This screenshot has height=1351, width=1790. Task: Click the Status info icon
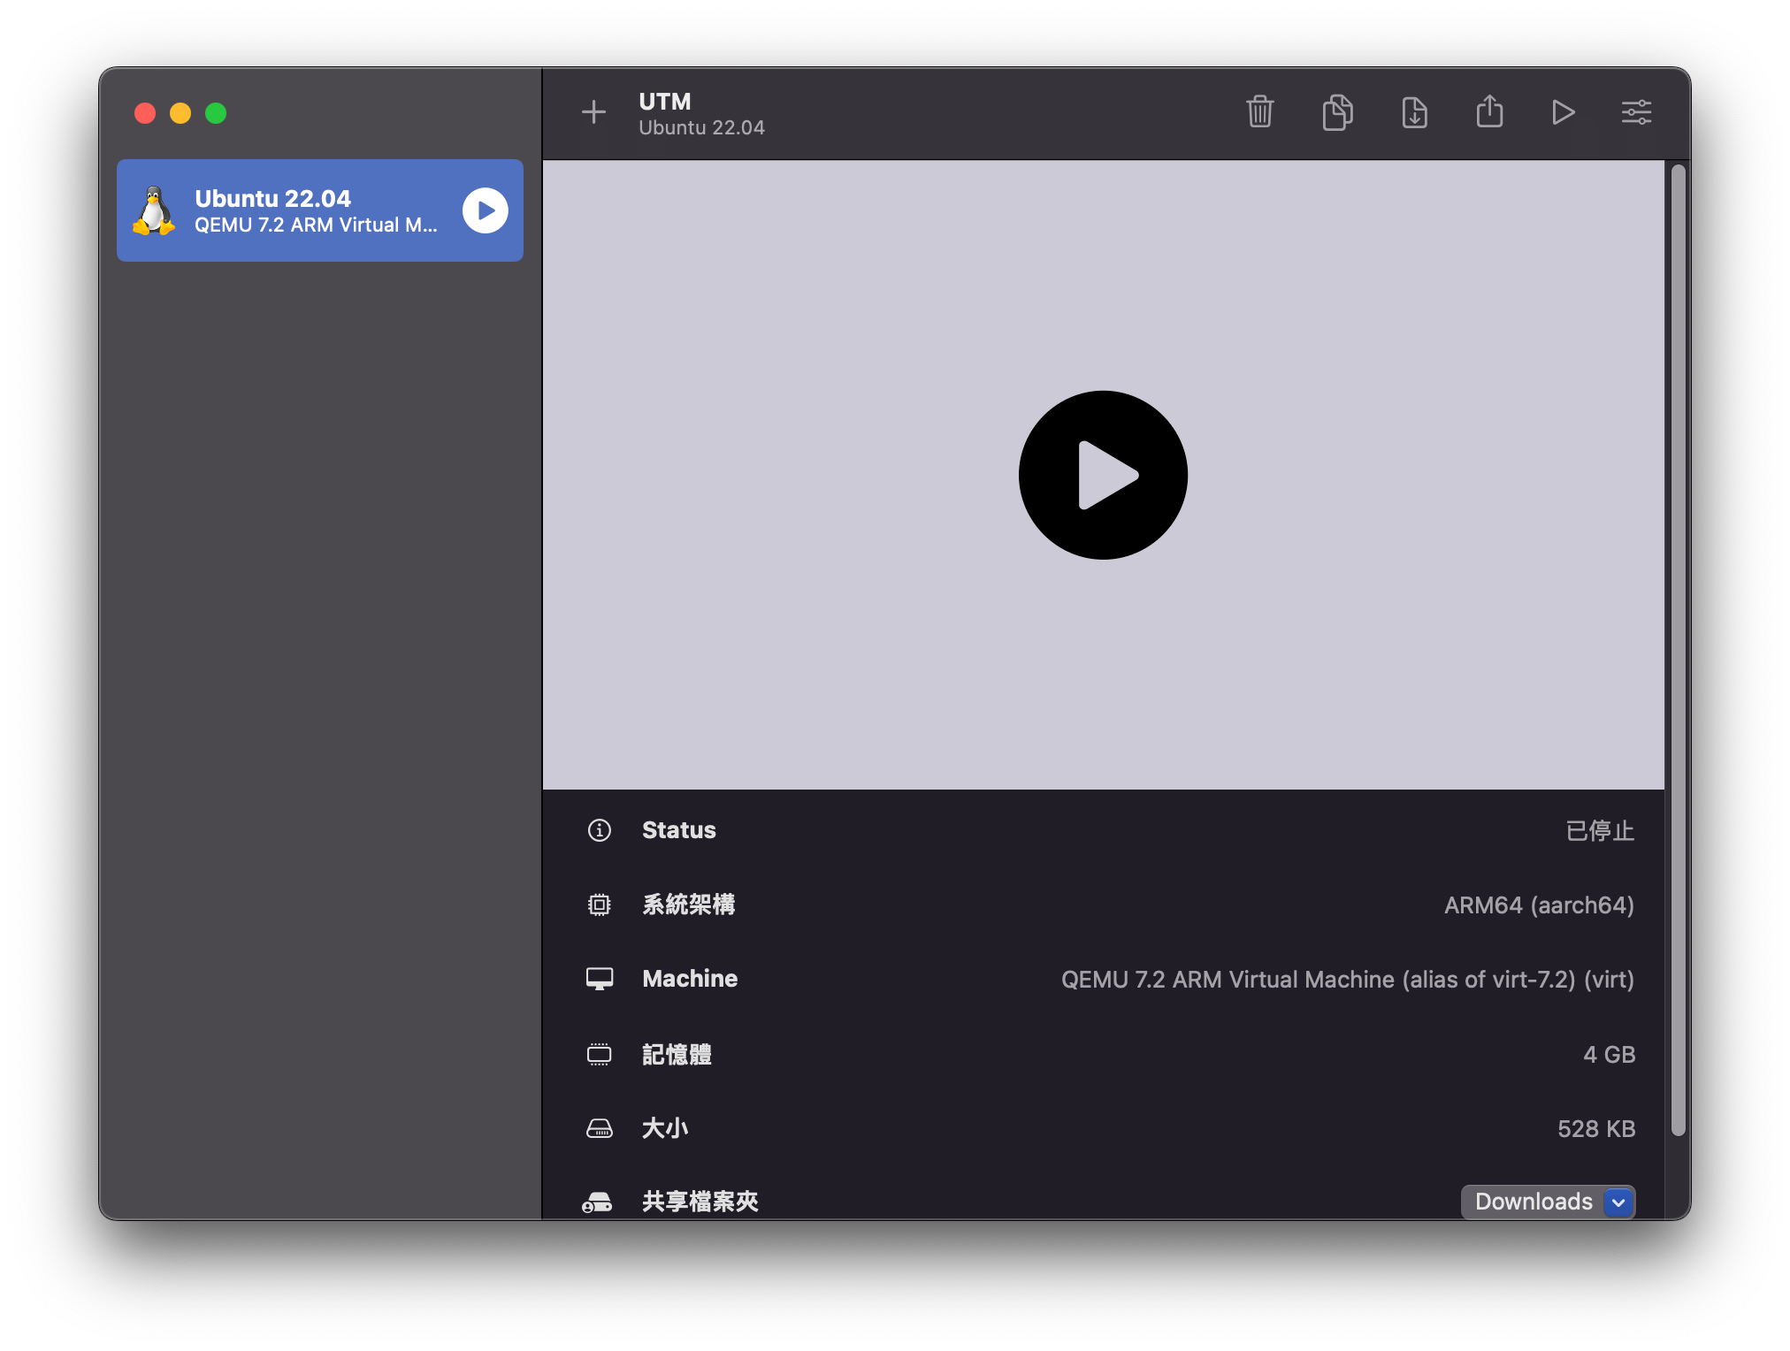(600, 829)
